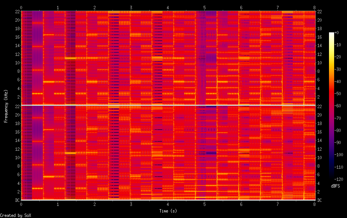
Task: Click the 6 label on the bottom time axis
Action: (x=241, y=204)
